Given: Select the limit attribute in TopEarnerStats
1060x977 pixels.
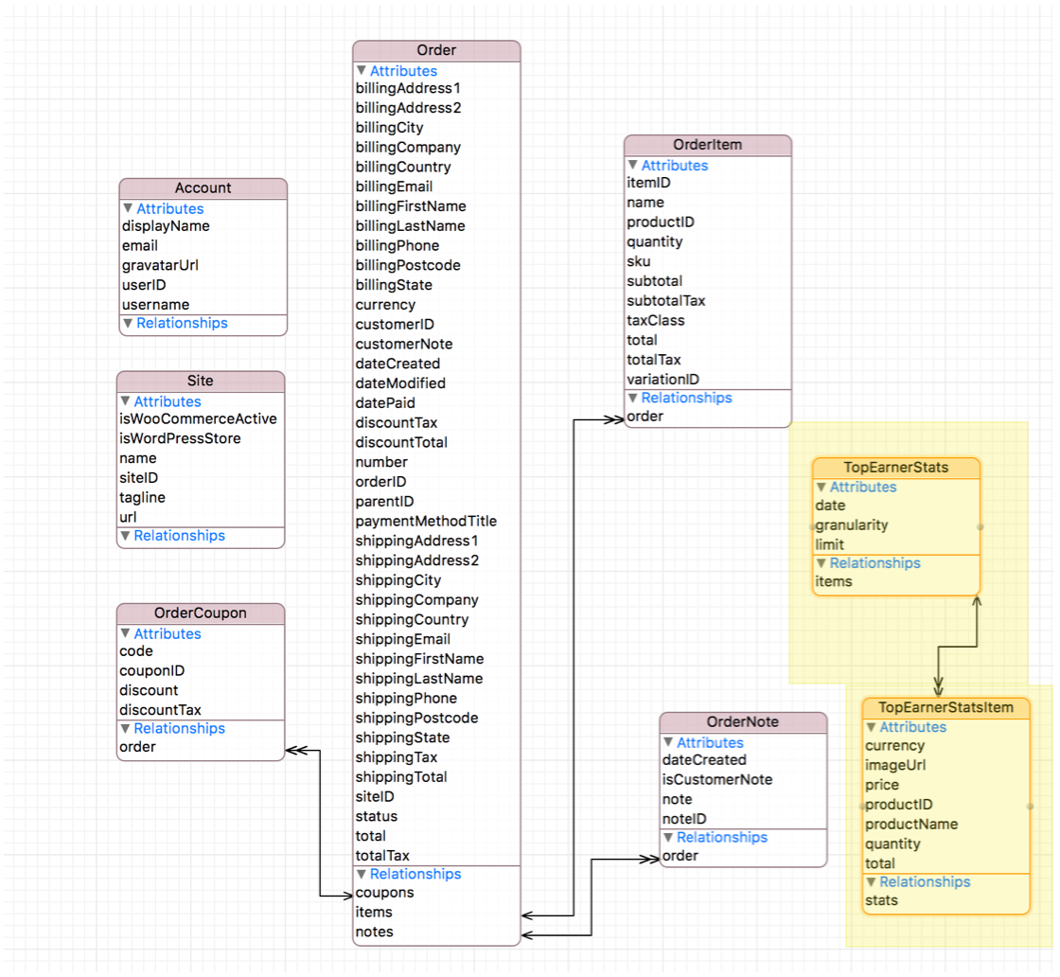Looking at the screenshot, I should 829,544.
